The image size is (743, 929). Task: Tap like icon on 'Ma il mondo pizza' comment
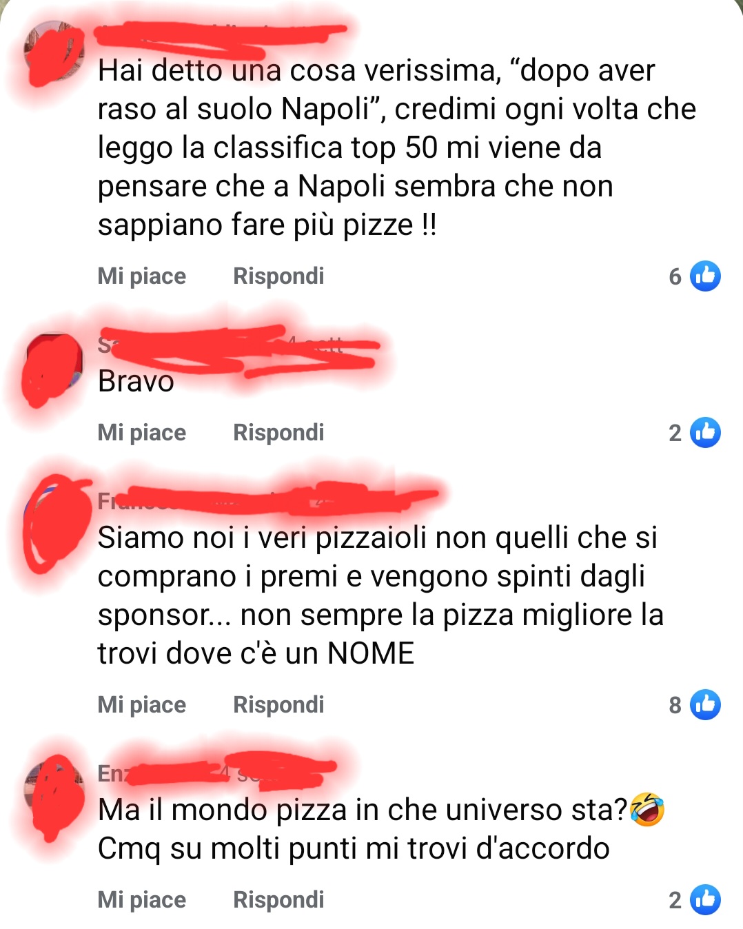[706, 900]
